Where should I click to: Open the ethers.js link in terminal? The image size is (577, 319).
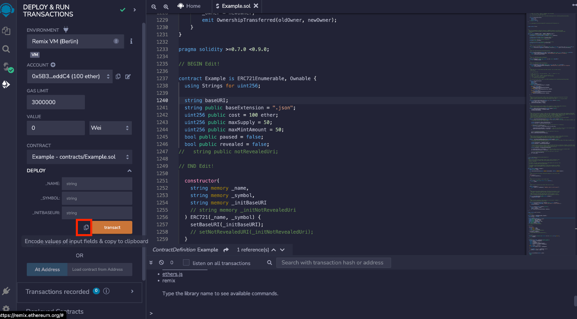[x=172, y=274]
